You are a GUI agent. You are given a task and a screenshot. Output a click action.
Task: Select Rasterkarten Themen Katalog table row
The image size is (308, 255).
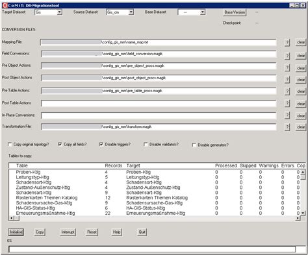tap(154, 198)
